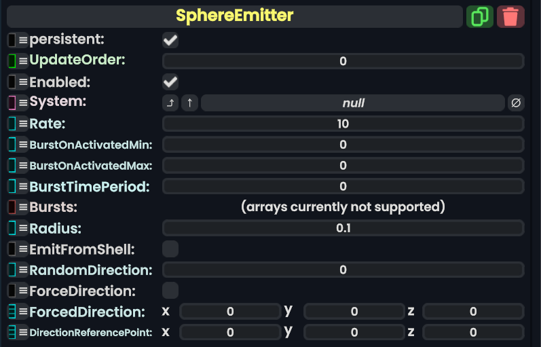This screenshot has height=347, width=541.
Task: Click the DirectionReferencePoint z value field
Action: (473, 333)
